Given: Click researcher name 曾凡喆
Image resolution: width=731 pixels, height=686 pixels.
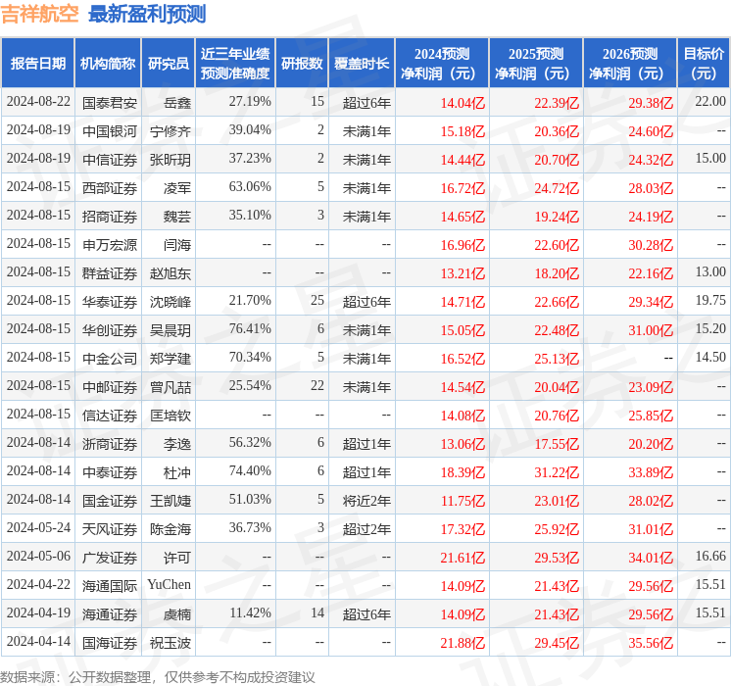Looking at the screenshot, I should point(171,387).
